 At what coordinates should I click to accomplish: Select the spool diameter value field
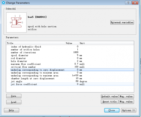click(72, 55)
